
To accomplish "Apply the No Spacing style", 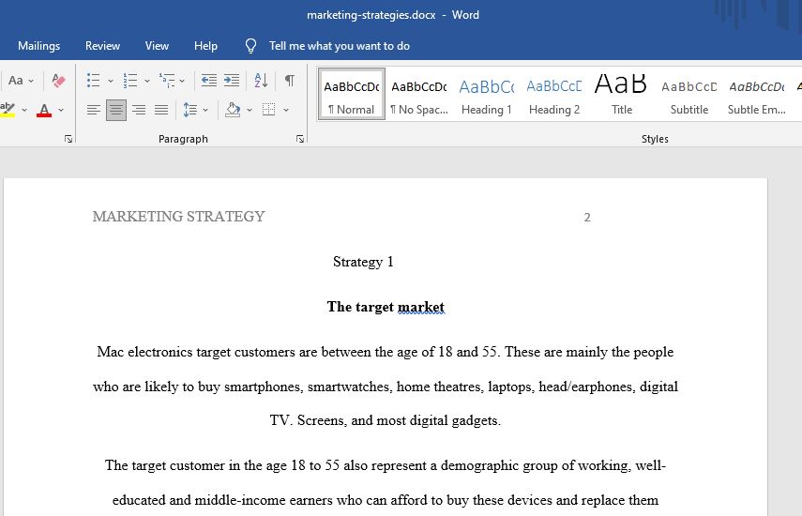I will (x=419, y=95).
